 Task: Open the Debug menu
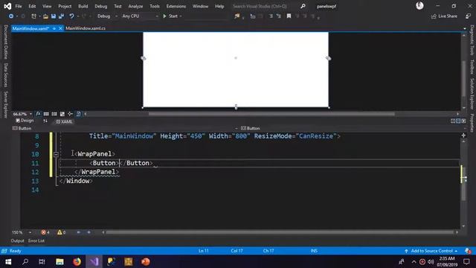101,6
